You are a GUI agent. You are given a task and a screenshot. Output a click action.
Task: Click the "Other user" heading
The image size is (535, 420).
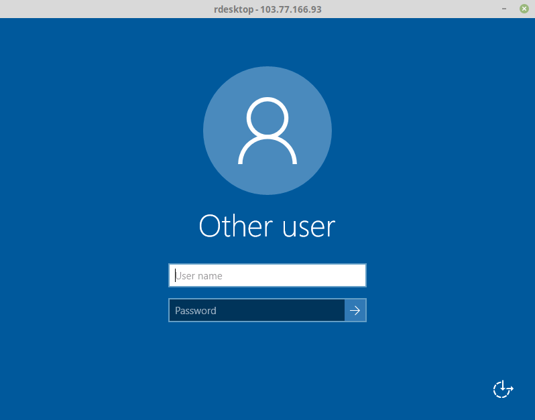pyautogui.click(x=267, y=226)
